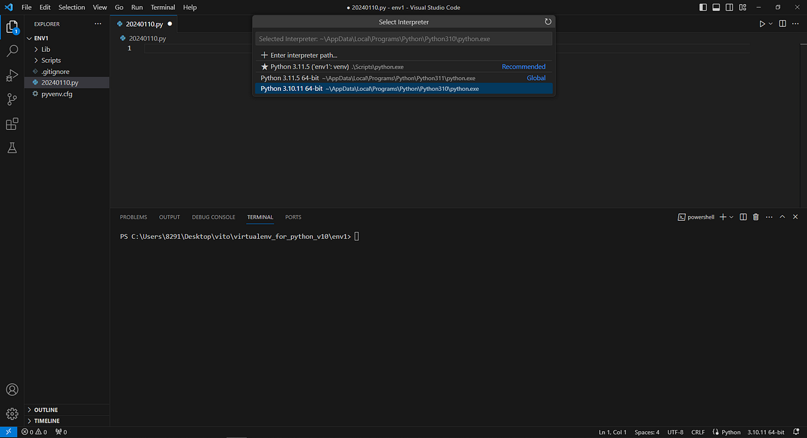This screenshot has width=807, height=438.
Task: Click the powershell terminal label
Action: point(696,217)
